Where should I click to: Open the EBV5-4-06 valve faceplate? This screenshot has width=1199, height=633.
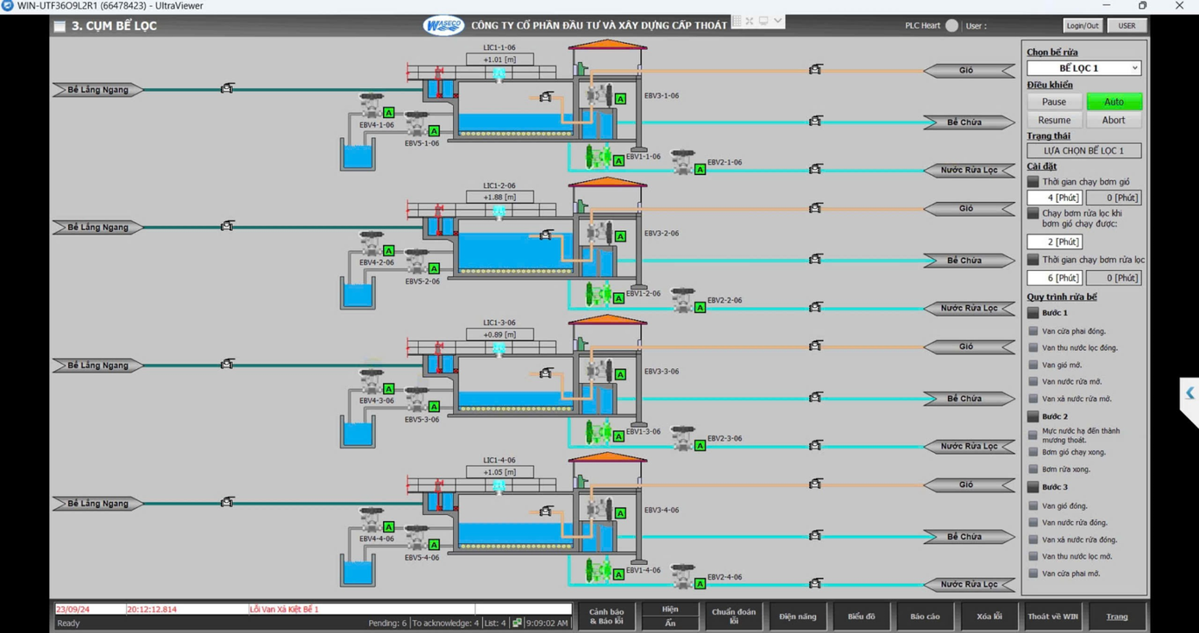pyautogui.click(x=417, y=537)
